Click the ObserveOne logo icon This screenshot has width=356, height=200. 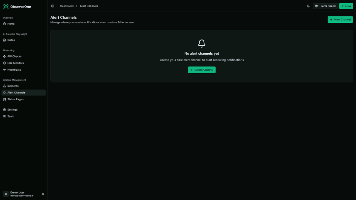click(6, 7)
